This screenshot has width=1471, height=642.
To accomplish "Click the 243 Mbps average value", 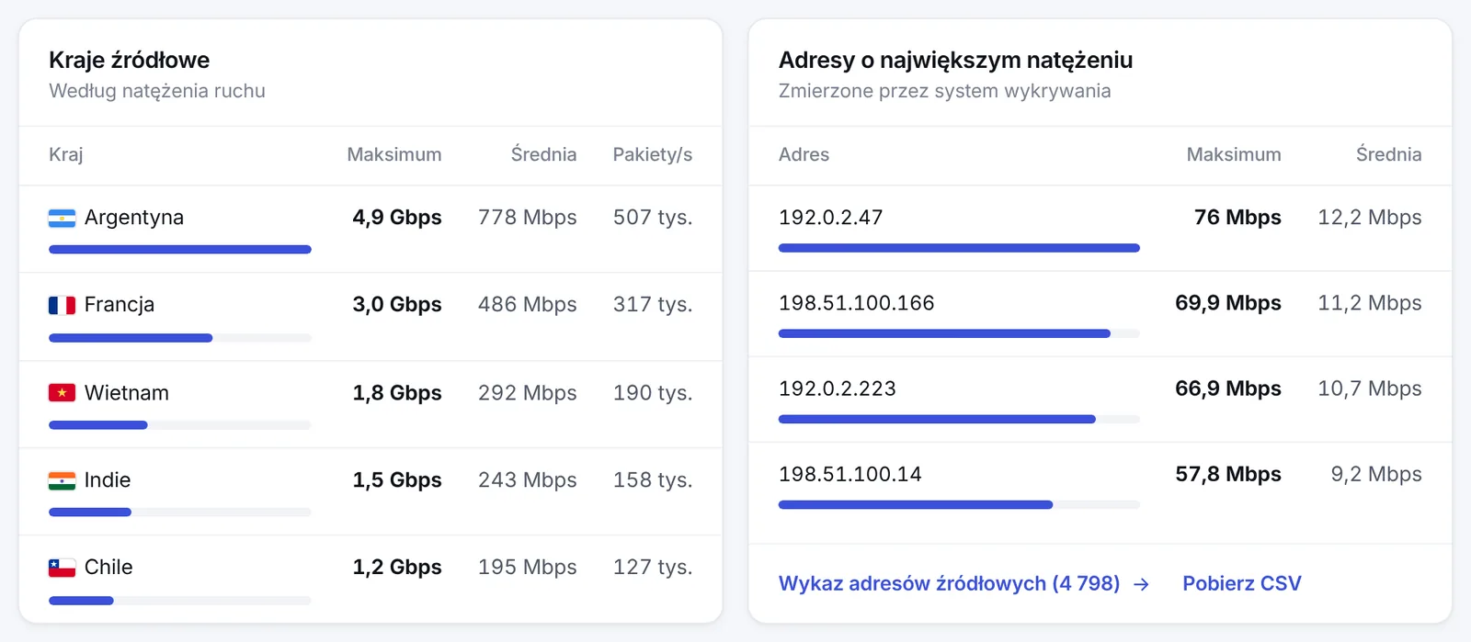I will tap(528, 480).
